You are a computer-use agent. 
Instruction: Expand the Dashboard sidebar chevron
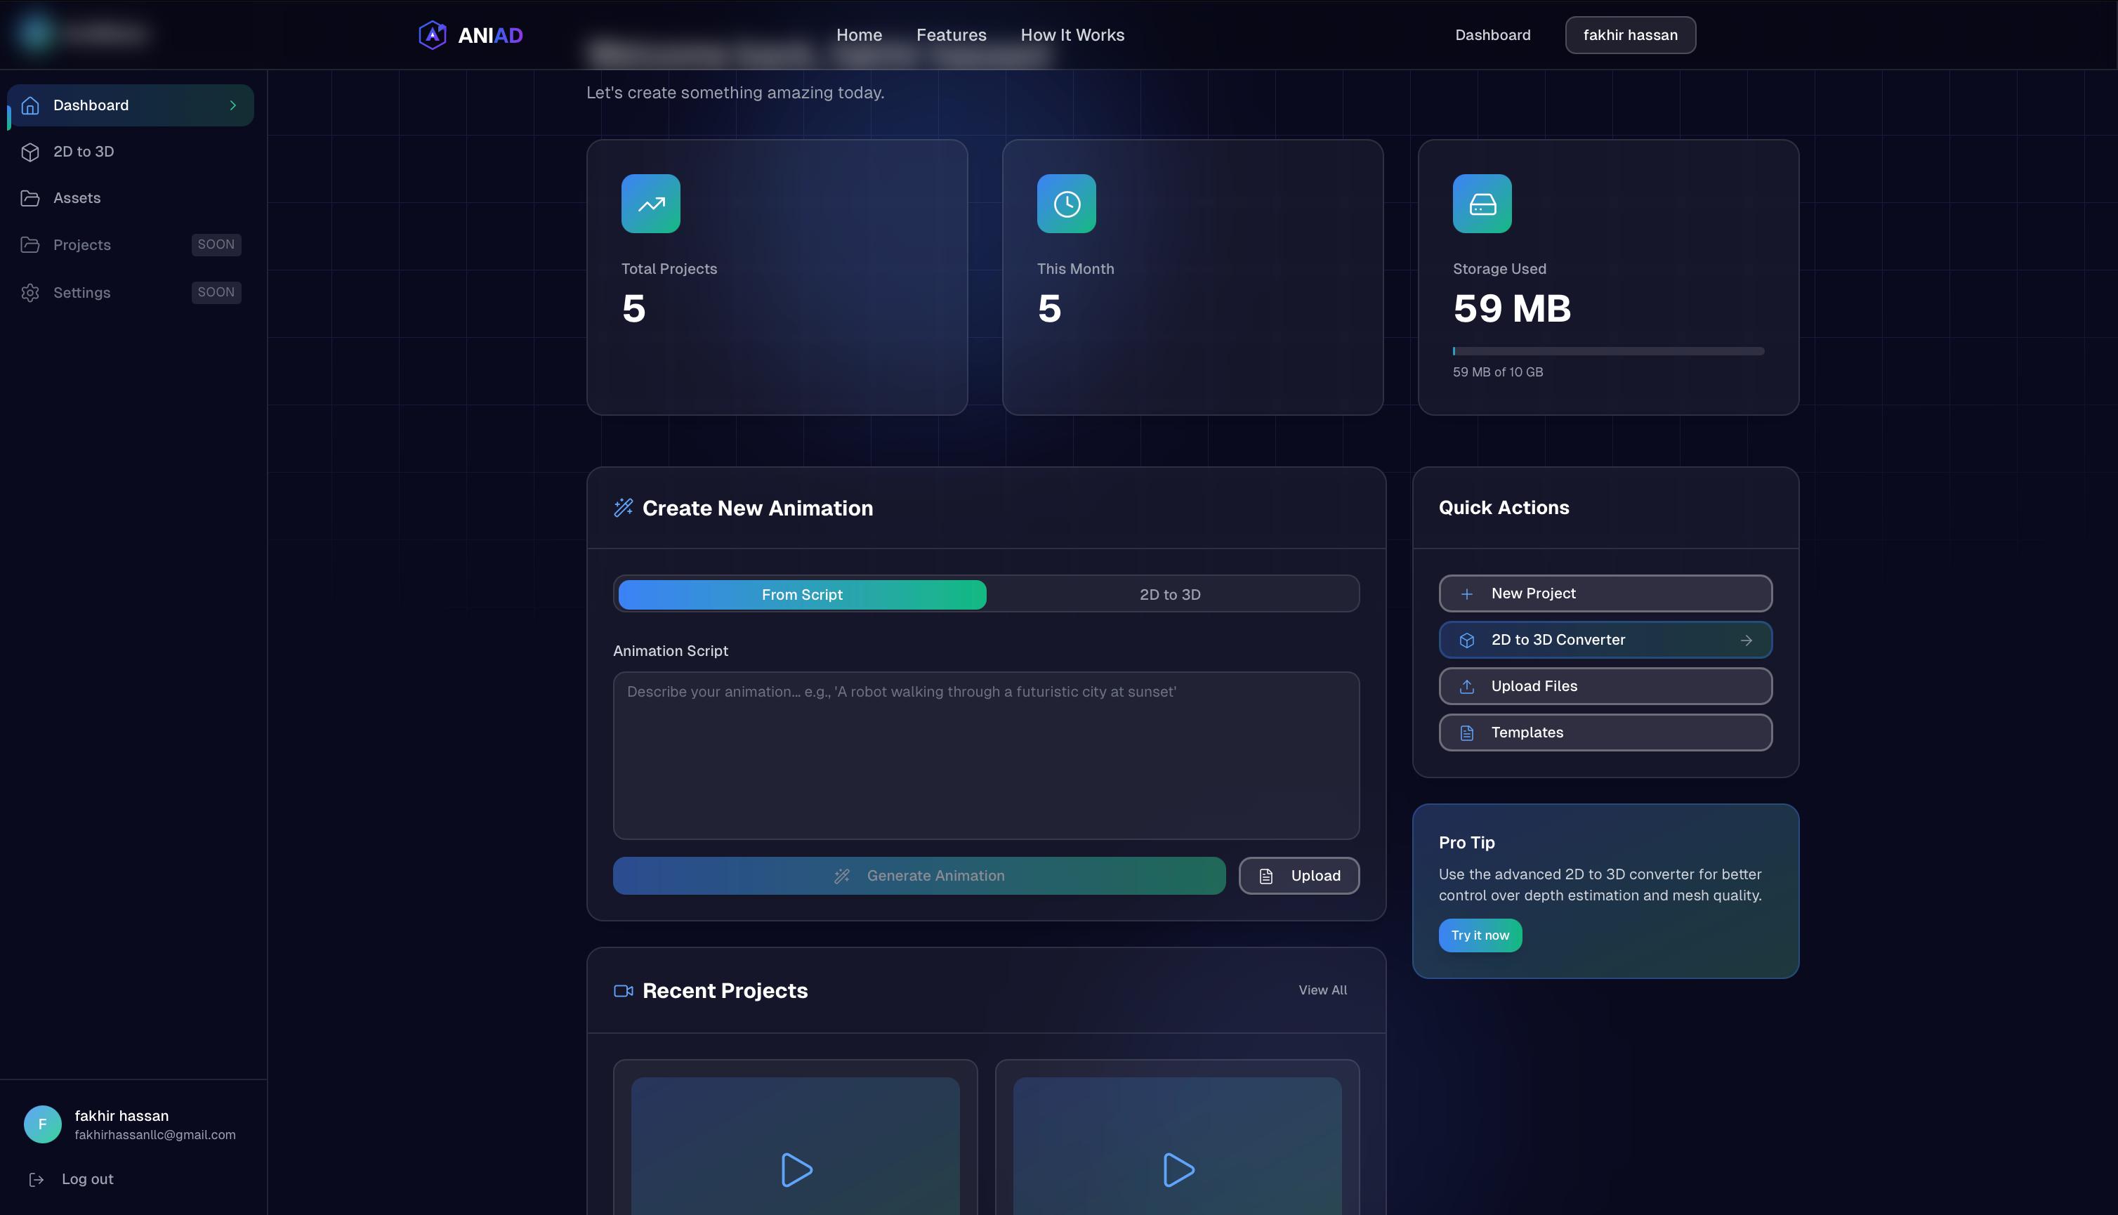232,105
